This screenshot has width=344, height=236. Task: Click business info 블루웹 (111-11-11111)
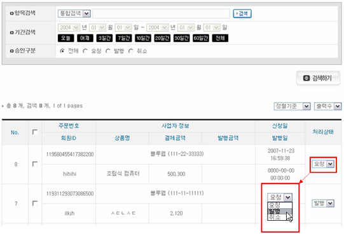pyautogui.click(x=177, y=193)
